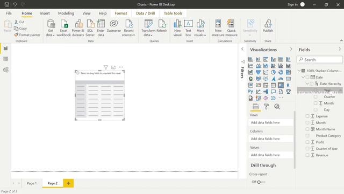
Task: Click Sign in at top right
Action: pos(292,4)
